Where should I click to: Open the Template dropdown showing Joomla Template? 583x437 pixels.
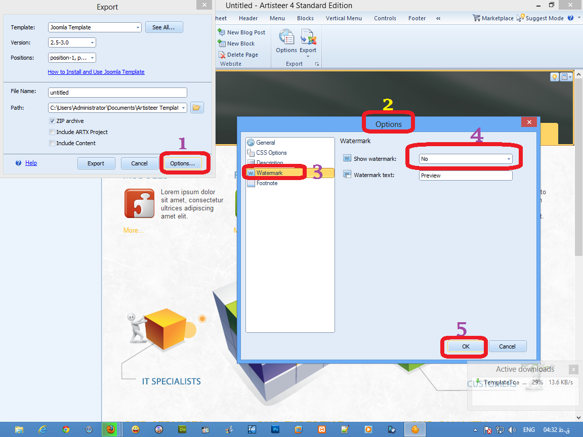(95, 27)
